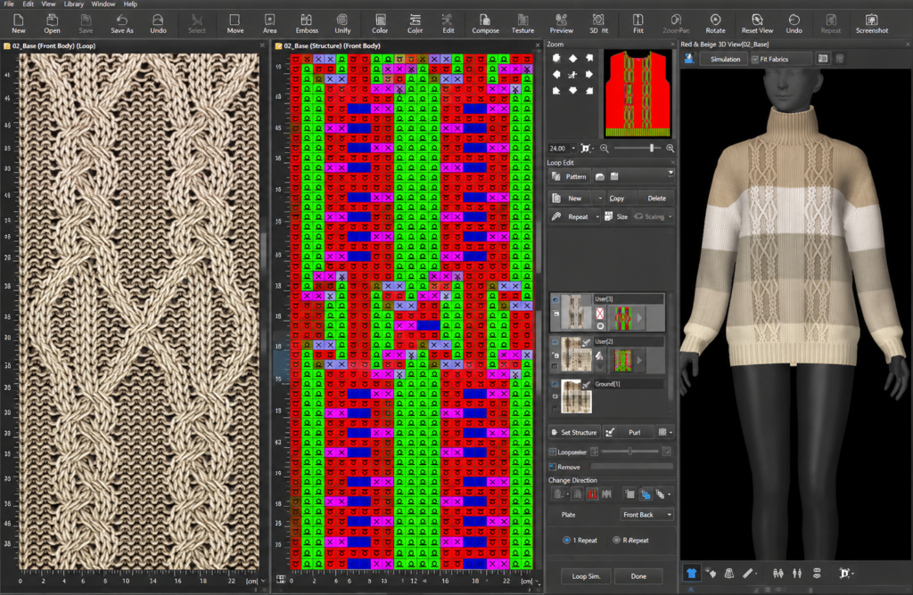
Task: Click the Compose toolbar icon
Action: 485,24
